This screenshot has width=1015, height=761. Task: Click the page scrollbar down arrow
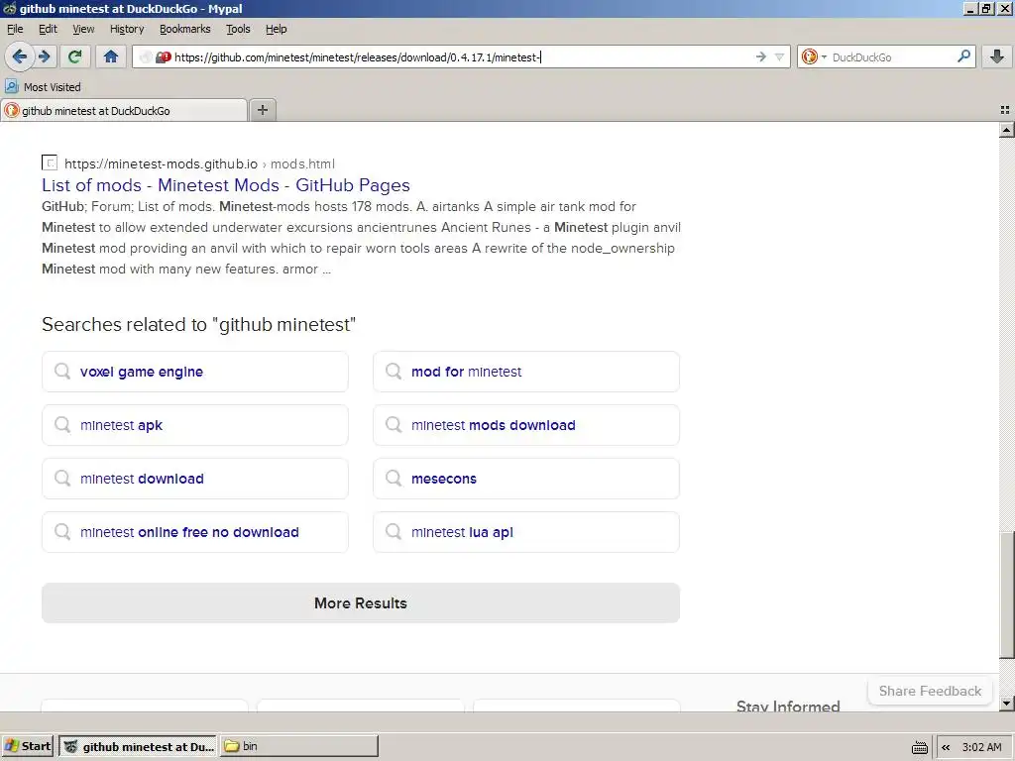point(1006,703)
